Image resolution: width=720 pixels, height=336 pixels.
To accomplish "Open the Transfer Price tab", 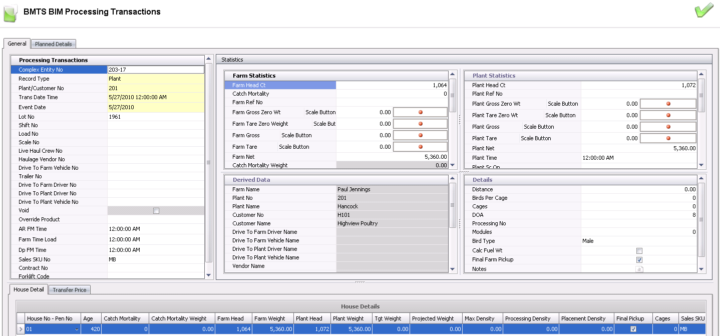I will [x=70, y=290].
